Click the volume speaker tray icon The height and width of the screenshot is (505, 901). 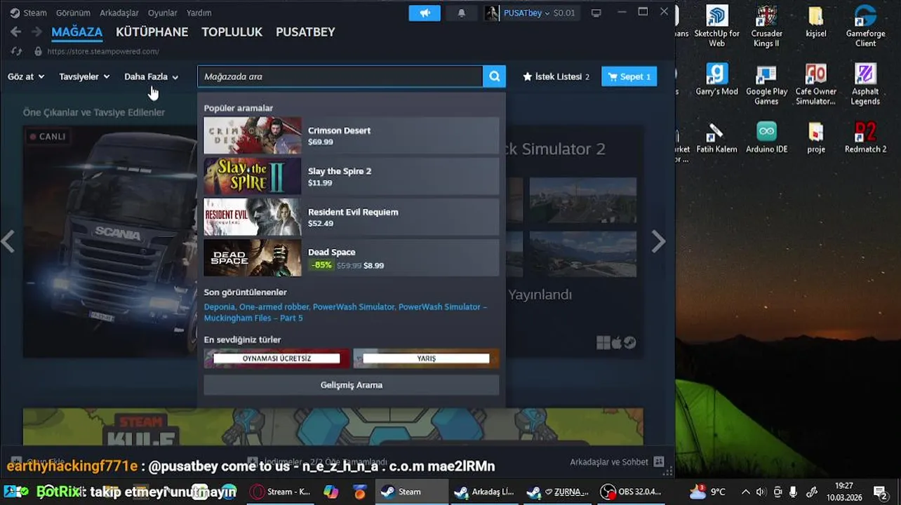[x=761, y=492]
